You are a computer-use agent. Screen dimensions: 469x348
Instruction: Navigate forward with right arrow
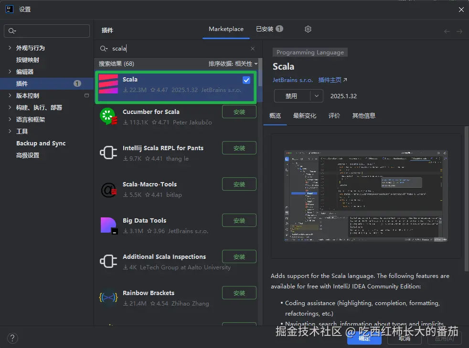tap(459, 31)
